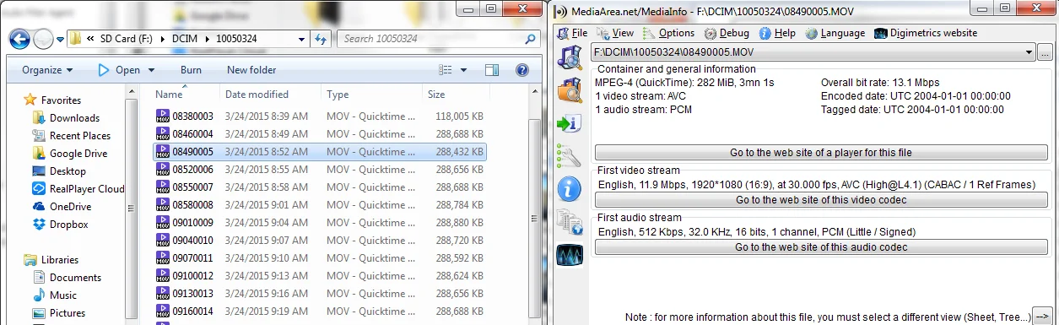
Task: Select file 08490005 in list
Action: 320,152
